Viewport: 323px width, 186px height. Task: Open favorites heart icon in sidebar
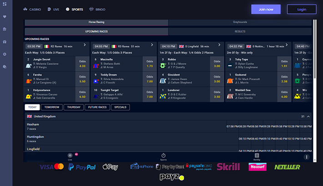5,17
